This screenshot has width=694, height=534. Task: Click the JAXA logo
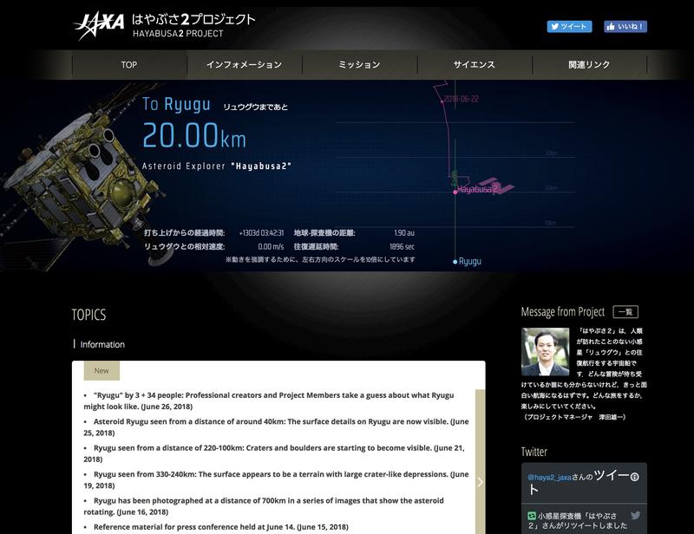(x=98, y=26)
